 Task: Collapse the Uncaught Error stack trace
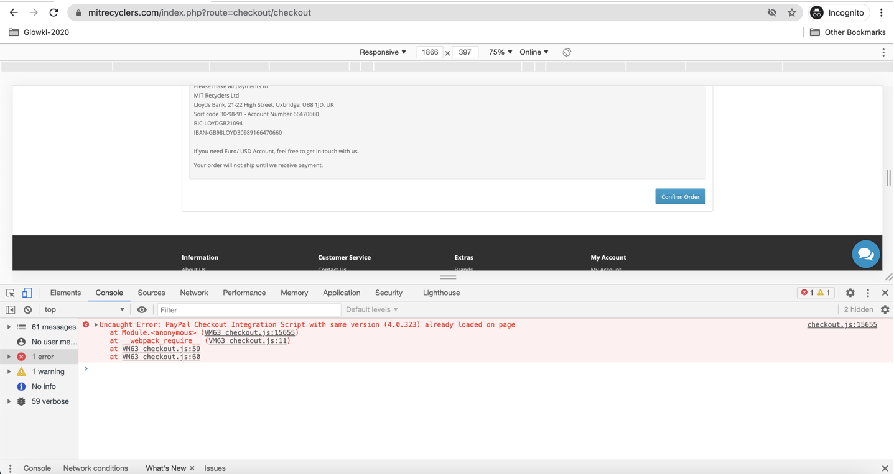pos(96,325)
